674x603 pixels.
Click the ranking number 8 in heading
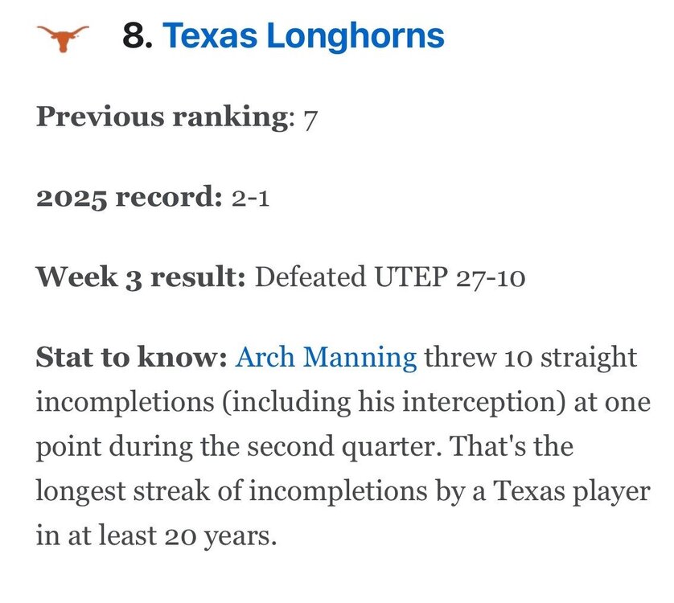[137, 36]
